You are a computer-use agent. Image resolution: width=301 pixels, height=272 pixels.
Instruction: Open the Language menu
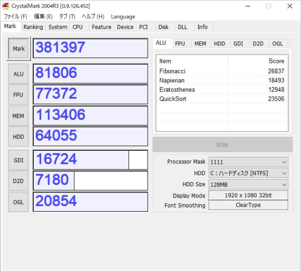(123, 16)
